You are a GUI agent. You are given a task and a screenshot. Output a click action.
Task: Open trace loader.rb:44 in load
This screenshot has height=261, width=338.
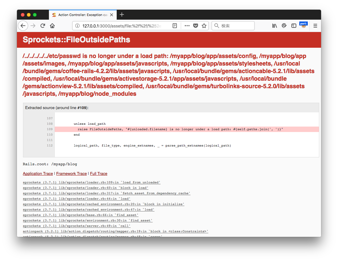point(76,198)
